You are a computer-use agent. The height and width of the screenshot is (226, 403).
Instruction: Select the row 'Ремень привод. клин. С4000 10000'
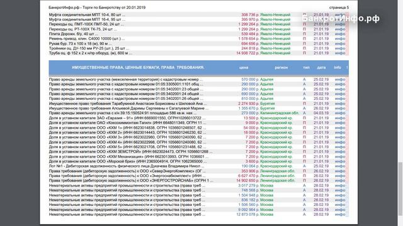coord(199,39)
